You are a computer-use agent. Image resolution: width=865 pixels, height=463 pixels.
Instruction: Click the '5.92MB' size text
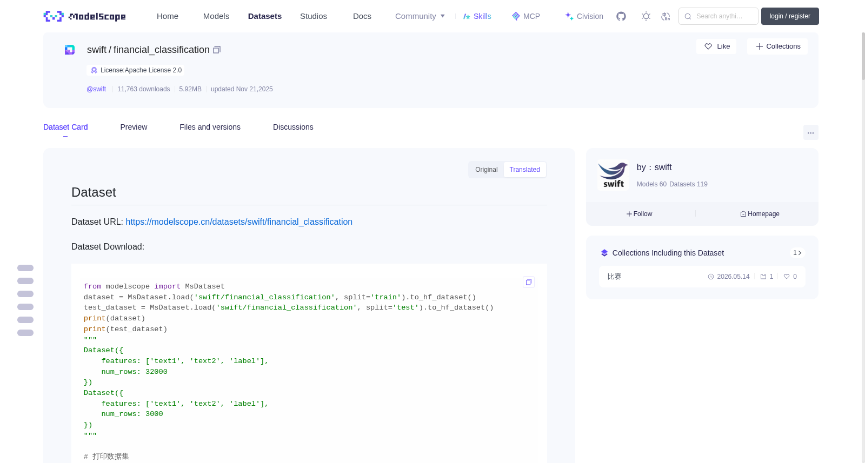tap(190, 89)
